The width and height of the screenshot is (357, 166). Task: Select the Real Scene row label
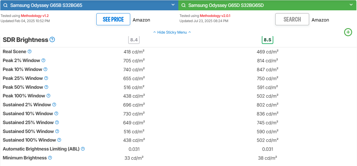[15, 52]
